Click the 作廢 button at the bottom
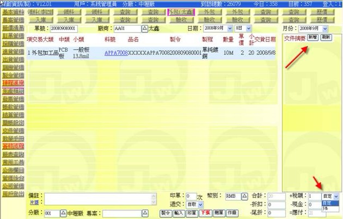The width and height of the screenshot is (343, 219). tap(232, 214)
